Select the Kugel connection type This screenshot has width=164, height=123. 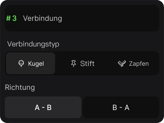point(30,63)
